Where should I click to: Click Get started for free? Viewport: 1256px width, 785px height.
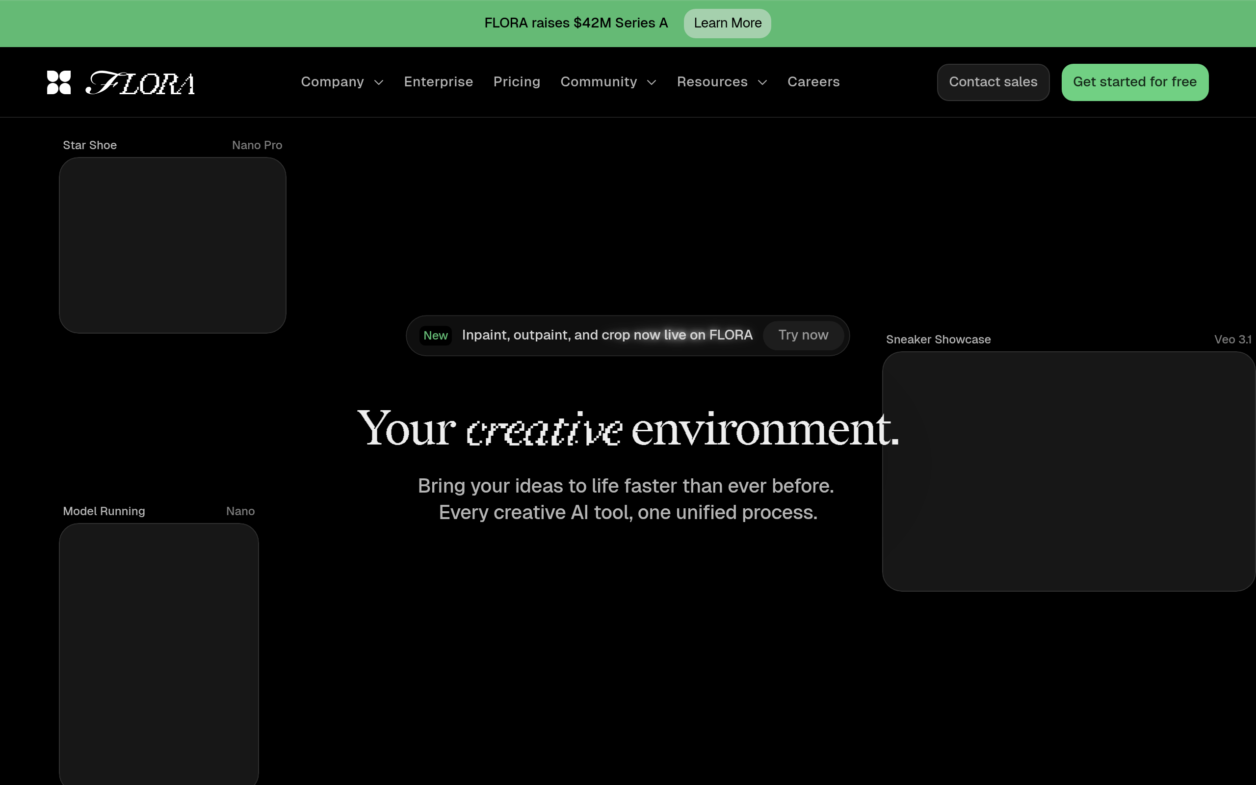1134,82
